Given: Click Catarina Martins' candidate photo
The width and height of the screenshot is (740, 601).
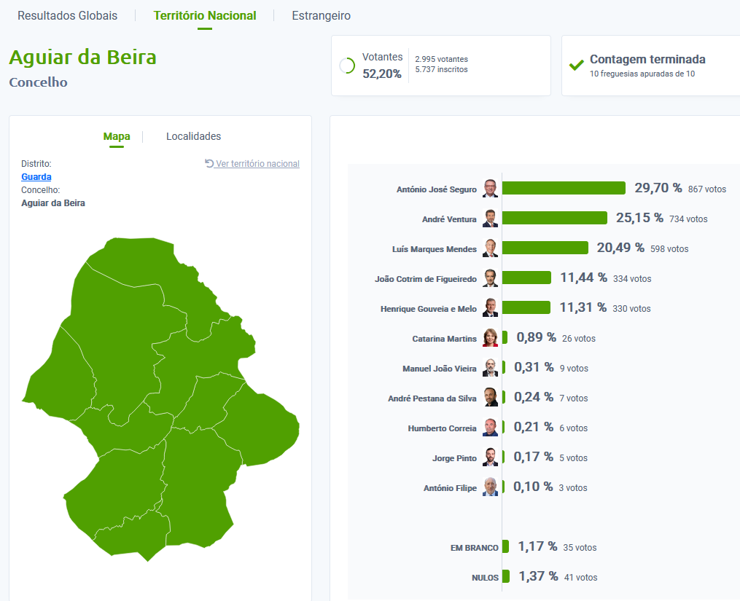Looking at the screenshot, I should 491,338.
